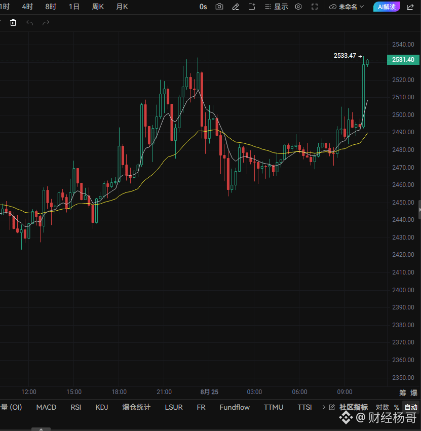Select the open interest (OI) indicator
Viewport: 421px width, 431px height.
click(11, 407)
